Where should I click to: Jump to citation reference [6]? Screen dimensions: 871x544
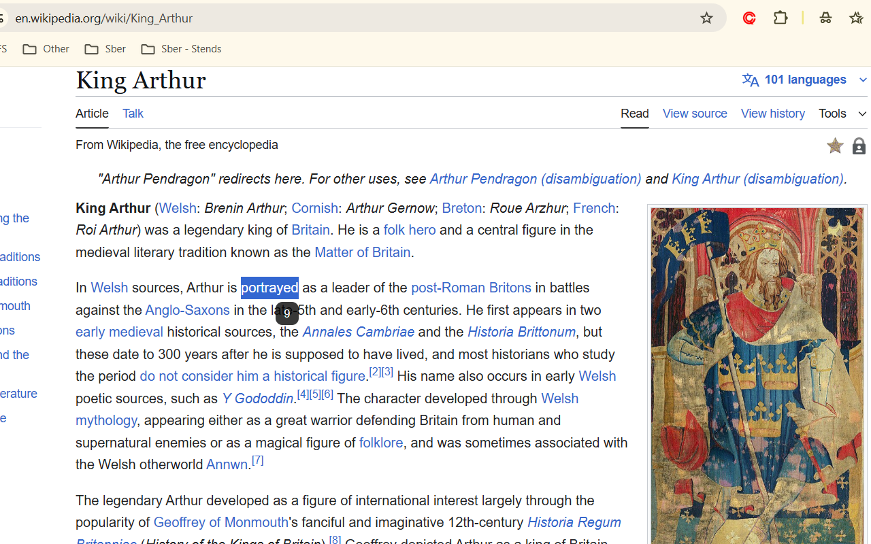point(327,394)
